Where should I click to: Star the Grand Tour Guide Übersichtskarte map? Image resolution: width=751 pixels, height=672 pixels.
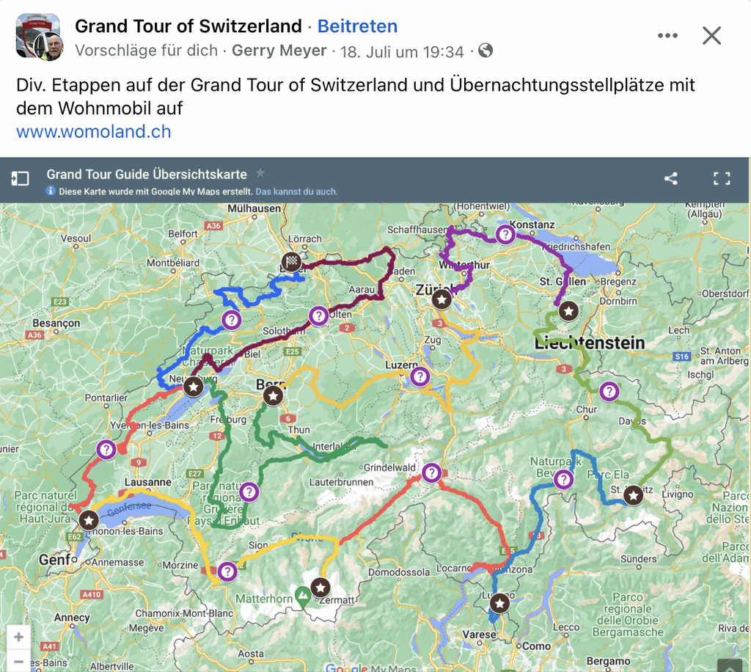click(x=260, y=173)
